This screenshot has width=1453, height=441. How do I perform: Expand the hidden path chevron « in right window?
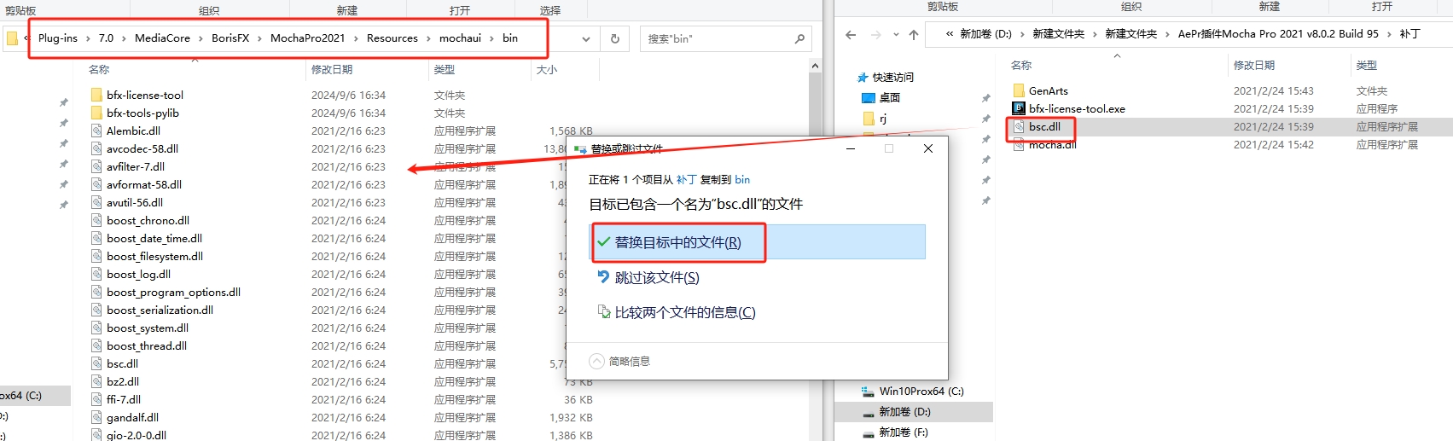pyautogui.click(x=950, y=34)
